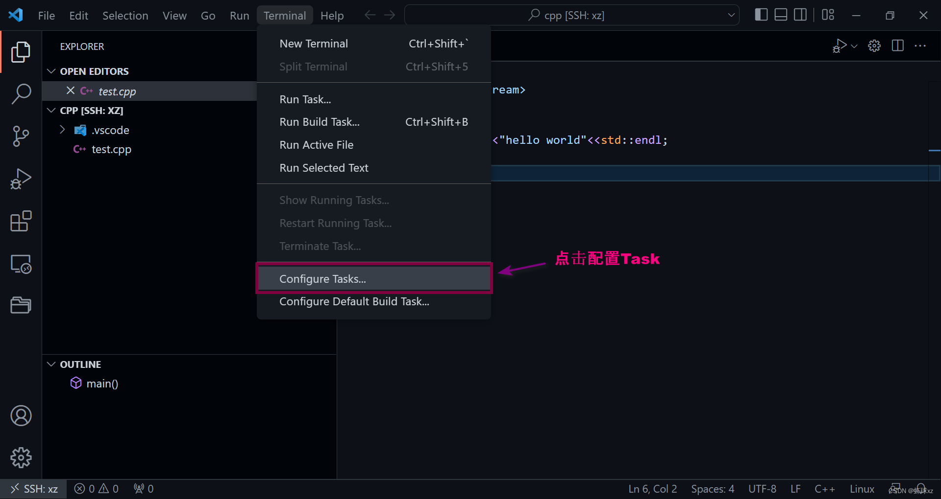
Task: Split the editor right
Action: coord(898,46)
